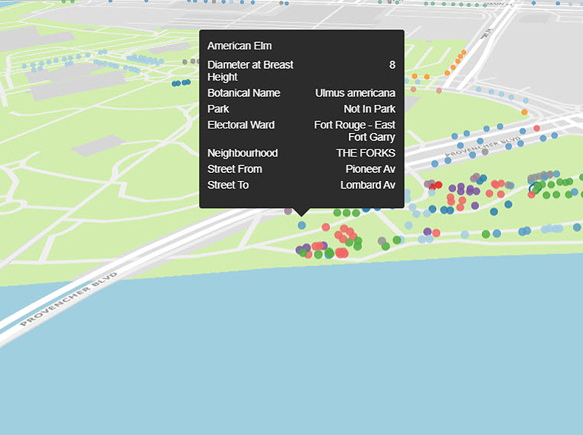The image size is (583, 435).
Task: Click the Lombard Av street value
Action: (x=368, y=185)
